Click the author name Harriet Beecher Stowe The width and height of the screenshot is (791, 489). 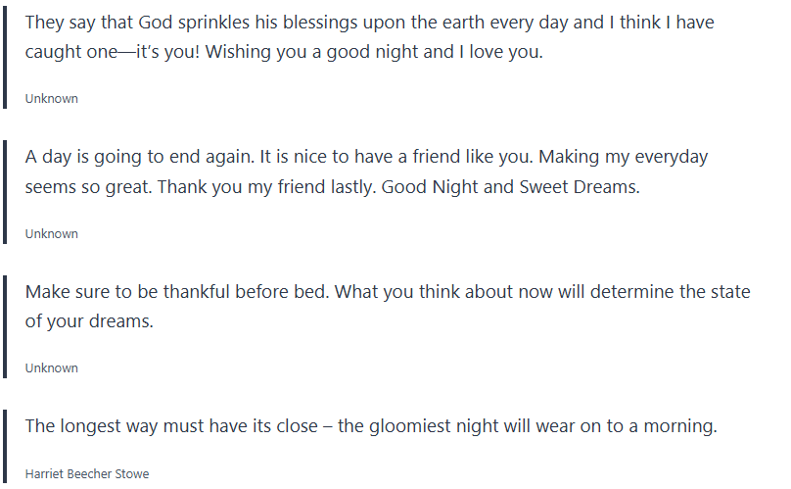point(87,474)
